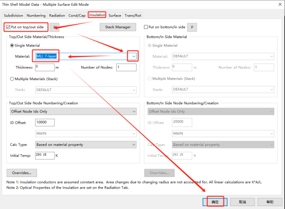Click the ID Offset field showing 10000
This screenshot has width=285, height=209.
pos(45,123)
